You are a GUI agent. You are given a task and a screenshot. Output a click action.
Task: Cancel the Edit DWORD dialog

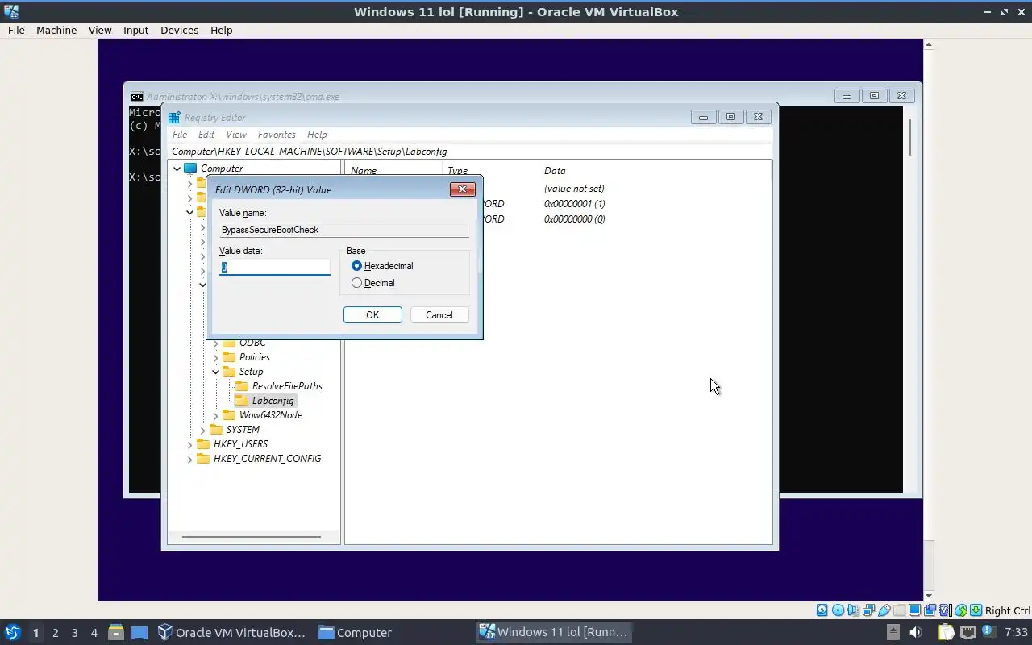(439, 315)
